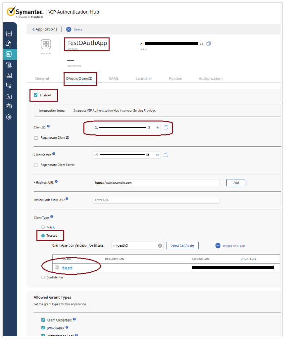Click the certificate field containing myoauth5

137,245
